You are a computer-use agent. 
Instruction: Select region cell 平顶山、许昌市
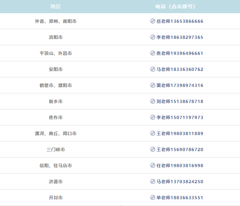(56, 53)
